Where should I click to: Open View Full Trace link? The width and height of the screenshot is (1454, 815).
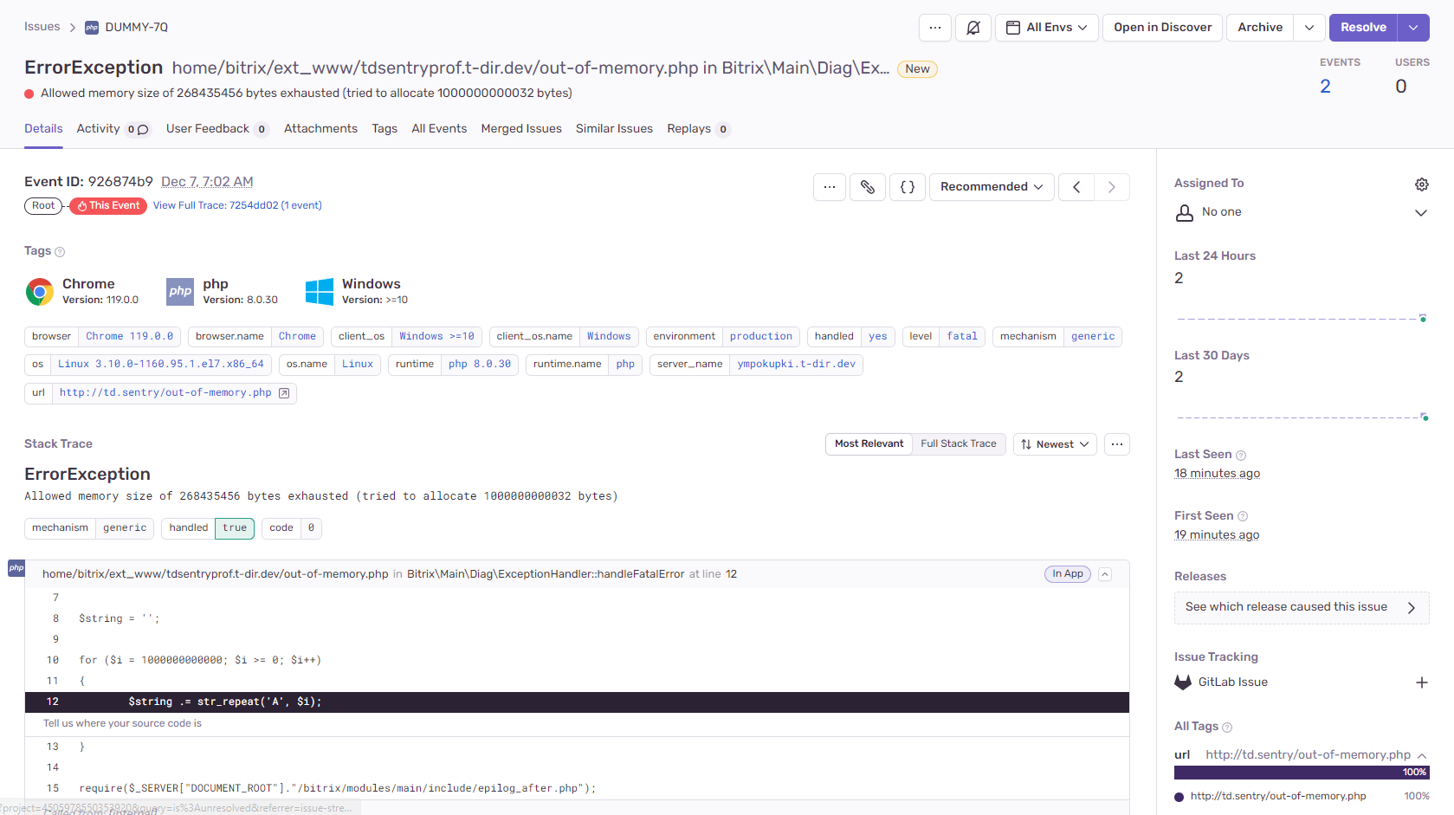pos(237,206)
